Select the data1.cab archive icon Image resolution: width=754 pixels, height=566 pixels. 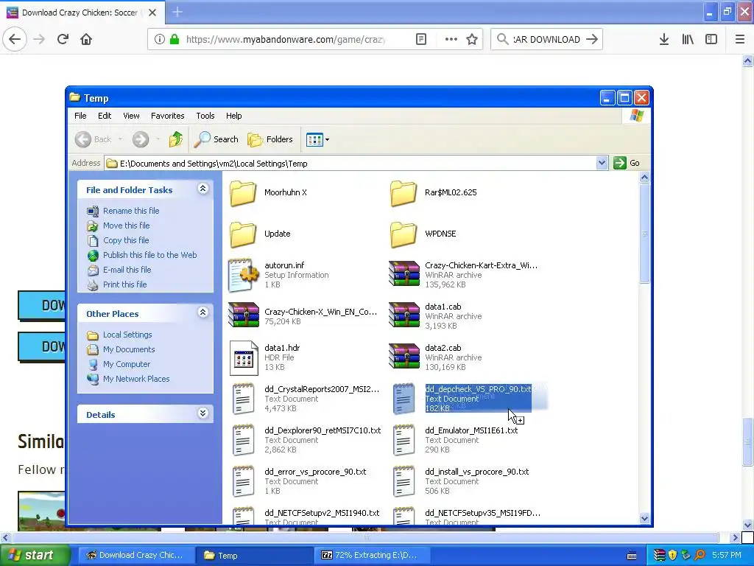404,315
